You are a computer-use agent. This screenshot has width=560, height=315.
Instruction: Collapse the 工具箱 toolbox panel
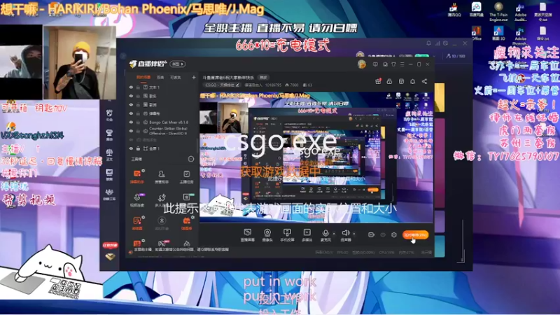(191, 159)
